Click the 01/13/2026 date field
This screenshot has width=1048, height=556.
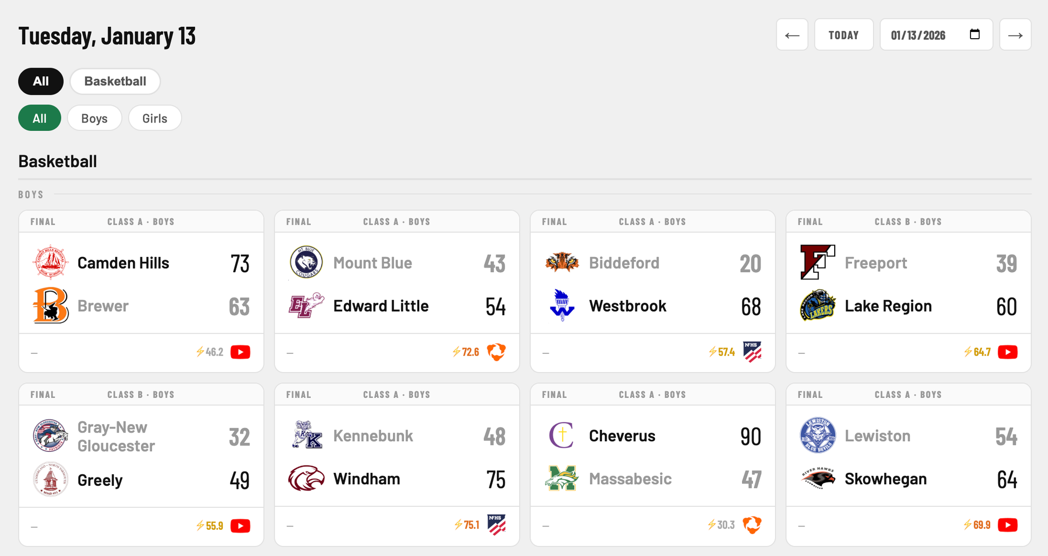918,35
